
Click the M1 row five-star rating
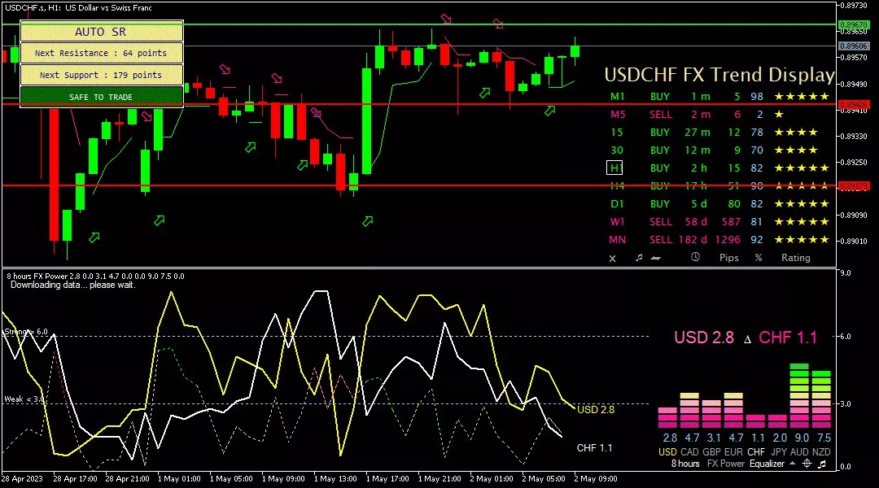pos(802,96)
